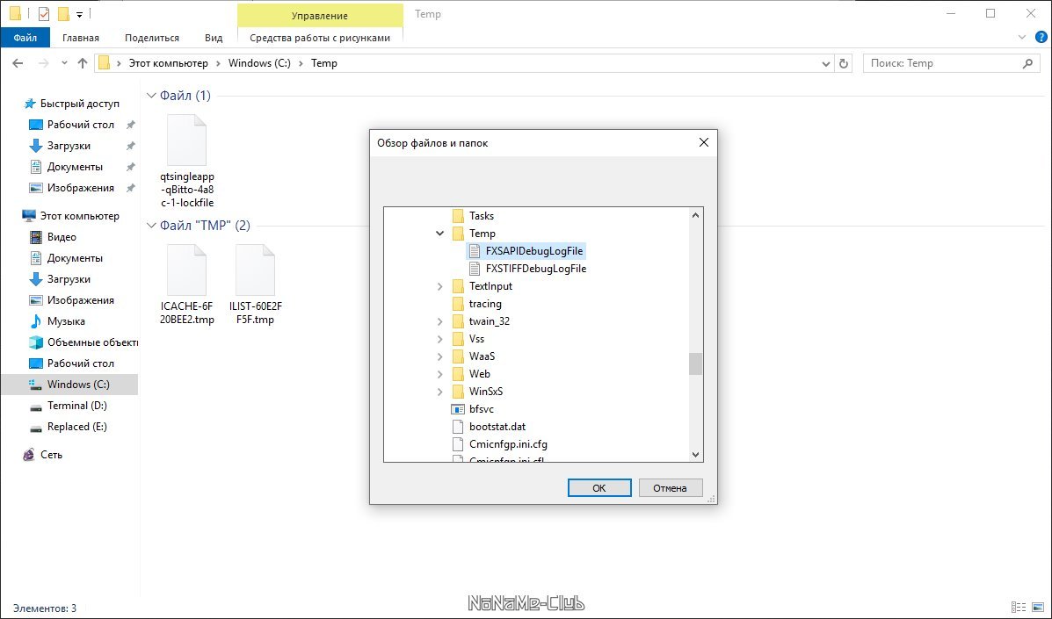Collapse the Temp folder in dialog tree

click(440, 234)
